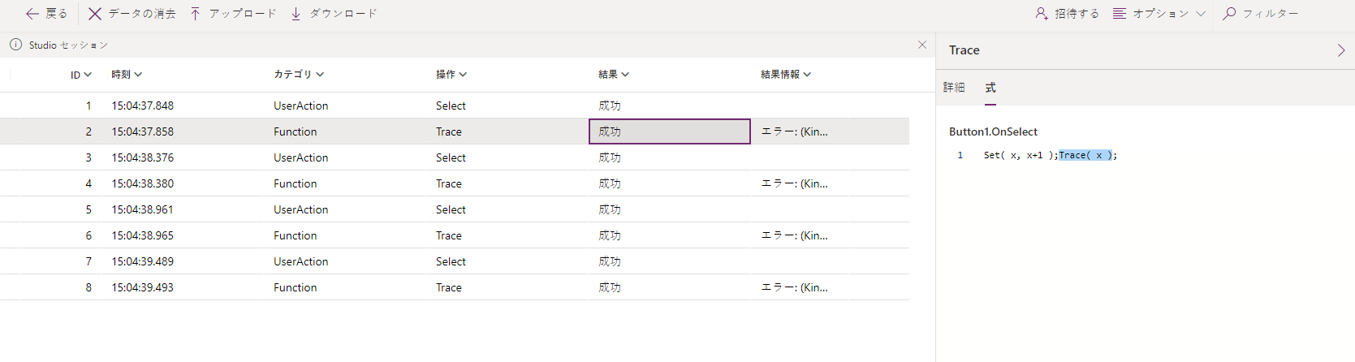Click the filter magnifier icon
Image resolution: width=1355 pixels, height=362 pixels.
1229,14
